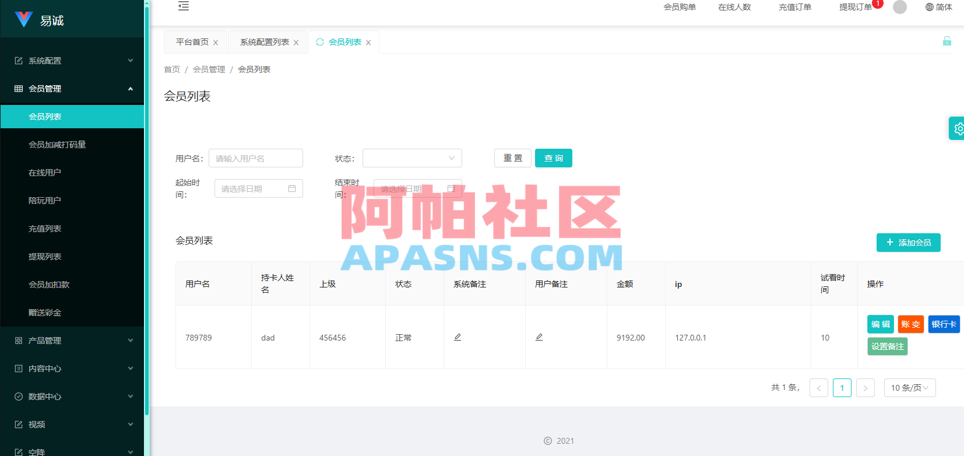This screenshot has width=964, height=456.
Task: Collapse the sidebar with the fold icon
Action: pos(184,6)
